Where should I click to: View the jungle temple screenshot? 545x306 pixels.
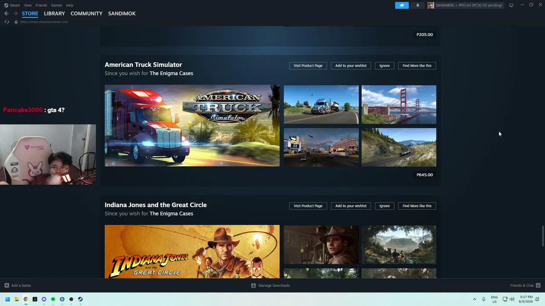pos(399,245)
